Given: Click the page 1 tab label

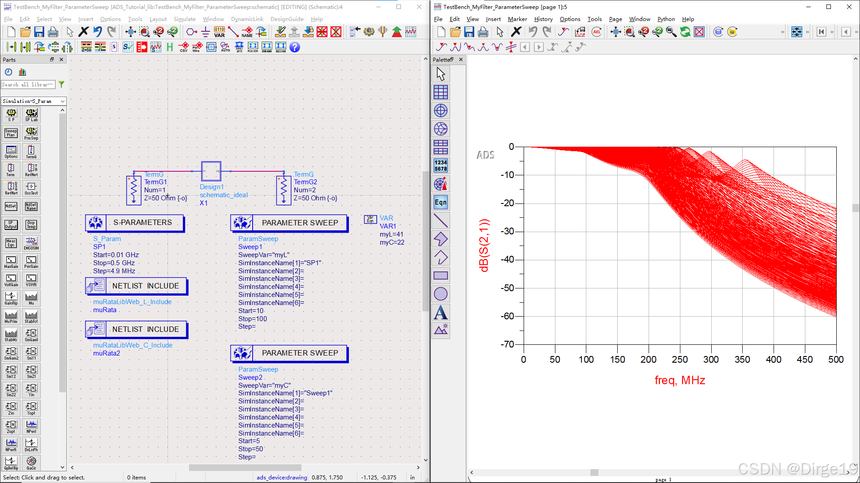Looking at the screenshot, I should click(x=663, y=479).
